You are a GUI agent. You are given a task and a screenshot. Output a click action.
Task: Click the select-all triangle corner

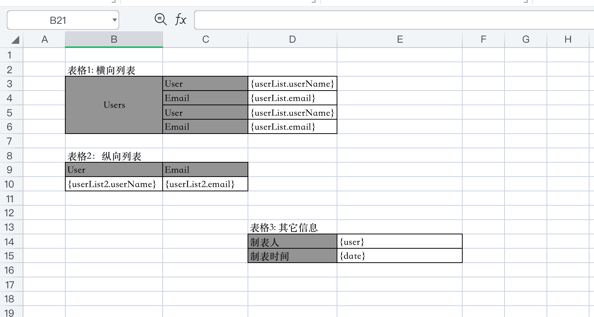point(15,40)
